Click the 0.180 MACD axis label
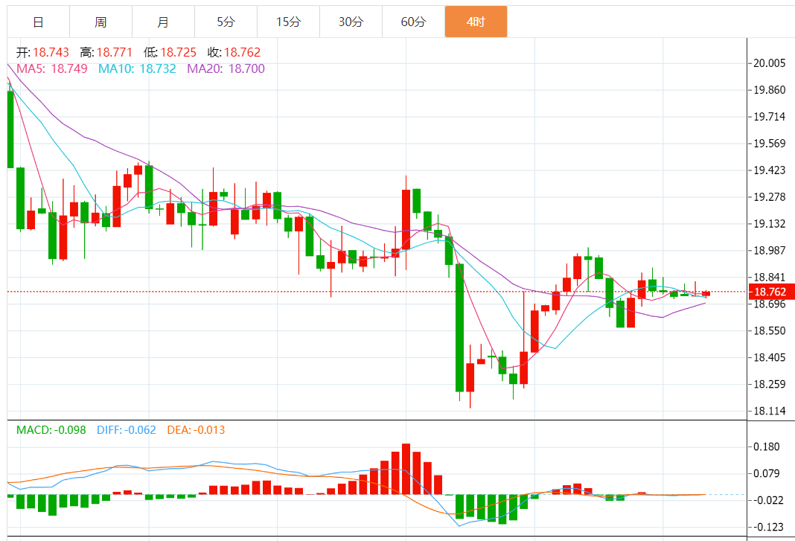The image size is (795, 541). pyautogui.click(x=767, y=446)
